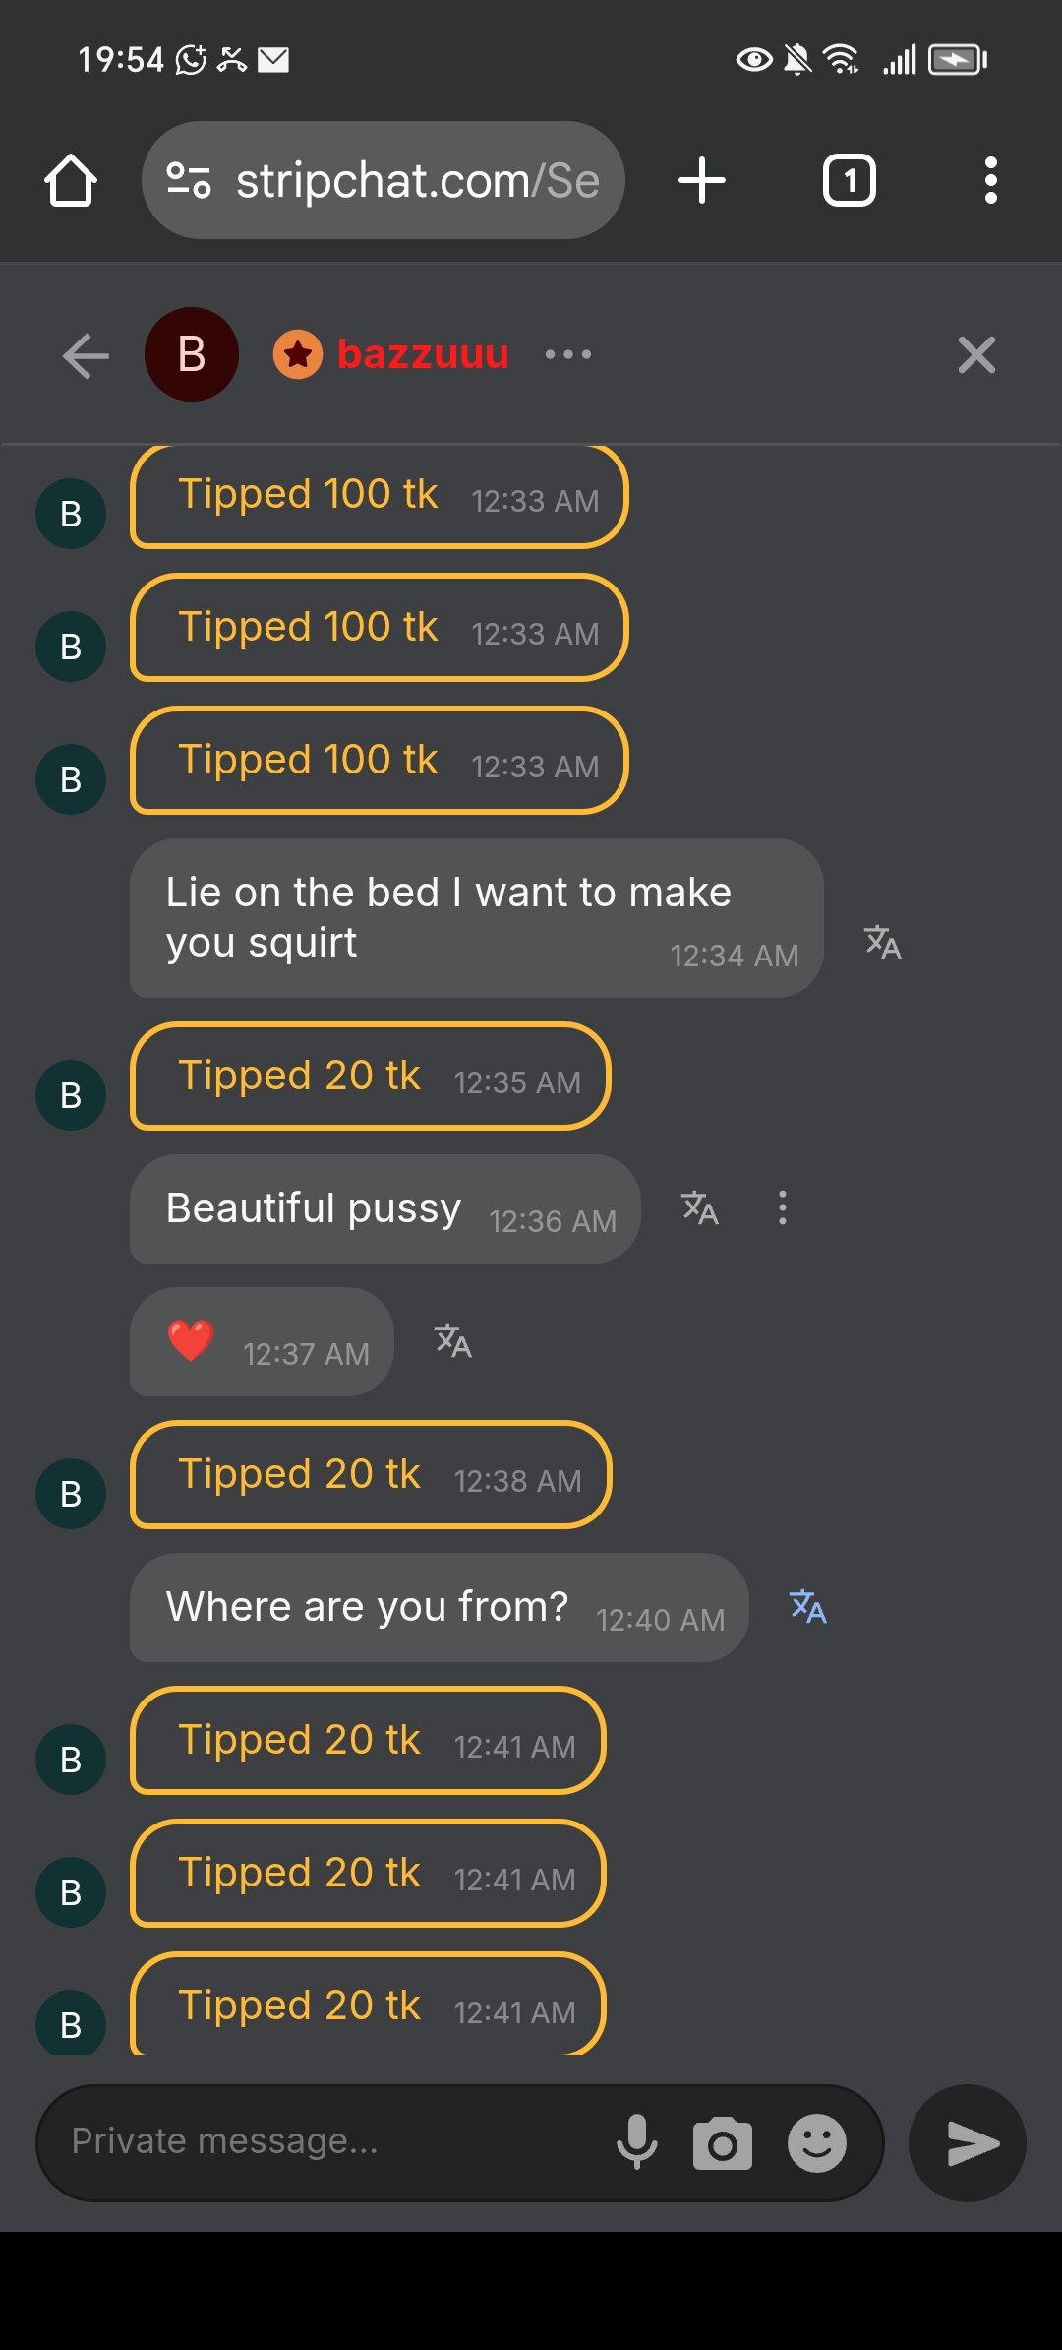
Task: Translate the "Beautiful pussy" message
Action: [x=700, y=1207]
